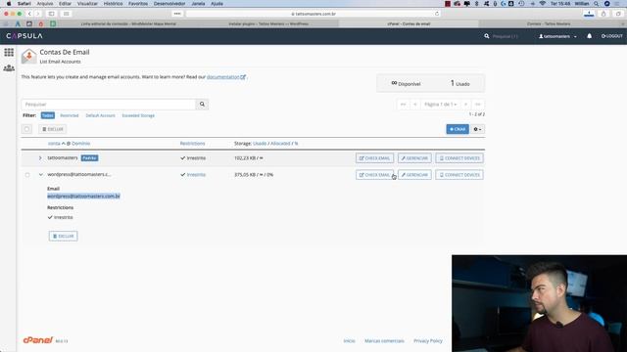
Task: Go forward in Safari
Action: [37, 14]
